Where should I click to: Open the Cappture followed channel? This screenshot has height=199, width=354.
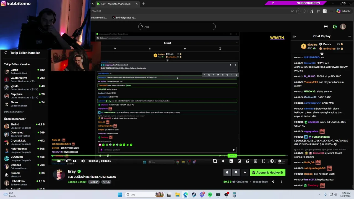point(24,96)
